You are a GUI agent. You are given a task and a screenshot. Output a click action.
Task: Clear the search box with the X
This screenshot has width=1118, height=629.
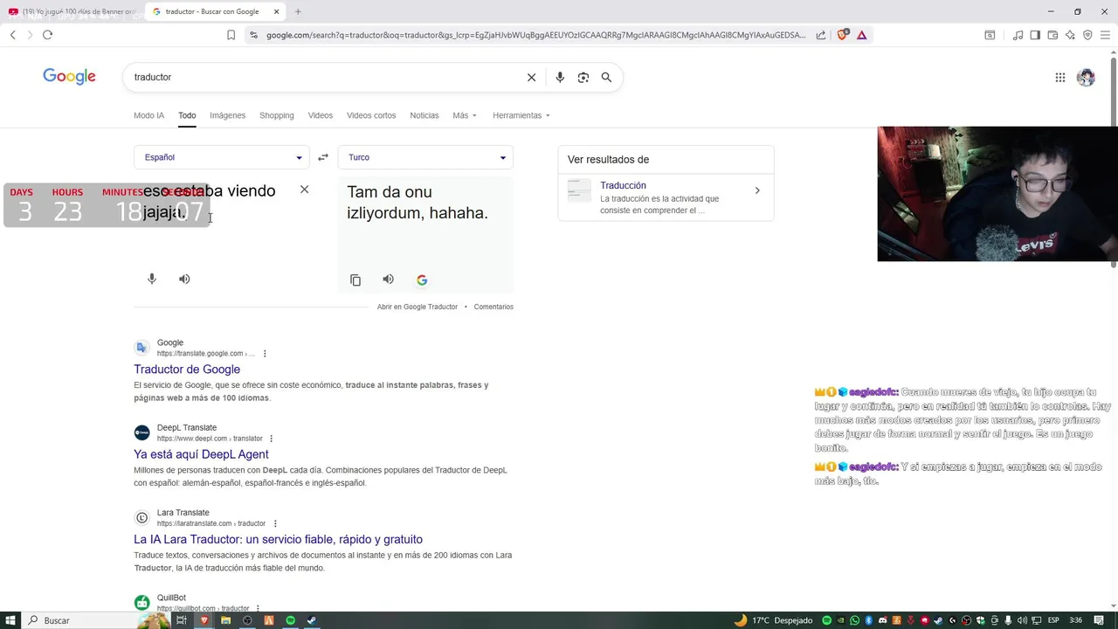point(531,77)
